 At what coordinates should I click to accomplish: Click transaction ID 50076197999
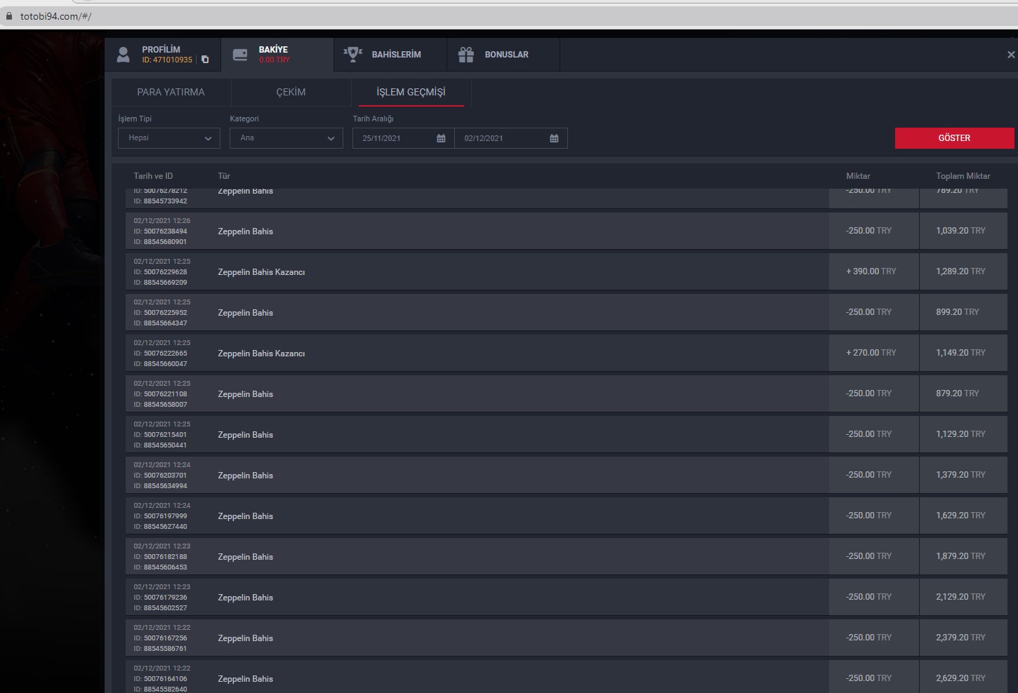pyautogui.click(x=161, y=516)
